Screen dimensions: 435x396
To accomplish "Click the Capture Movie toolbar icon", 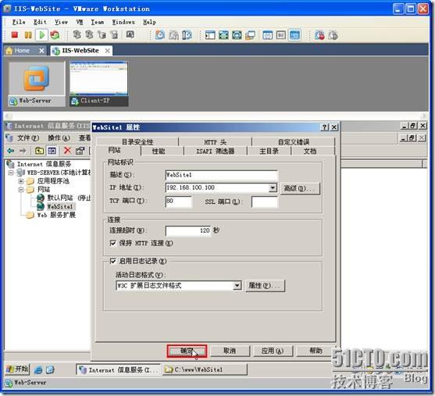I will click(x=319, y=35).
